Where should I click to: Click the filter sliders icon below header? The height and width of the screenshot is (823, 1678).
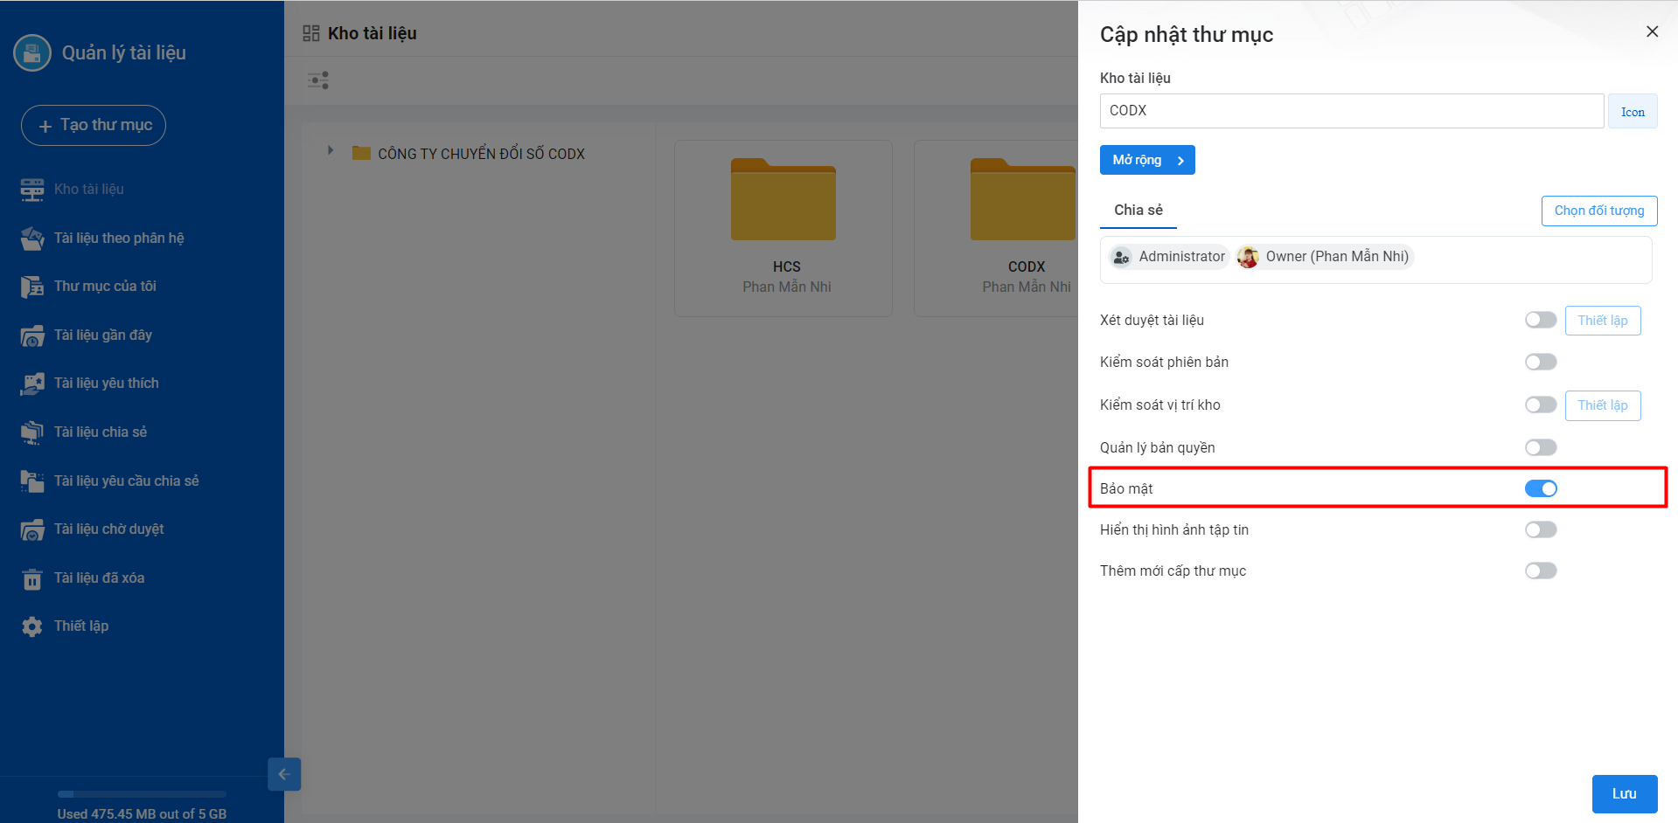(x=318, y=80)
